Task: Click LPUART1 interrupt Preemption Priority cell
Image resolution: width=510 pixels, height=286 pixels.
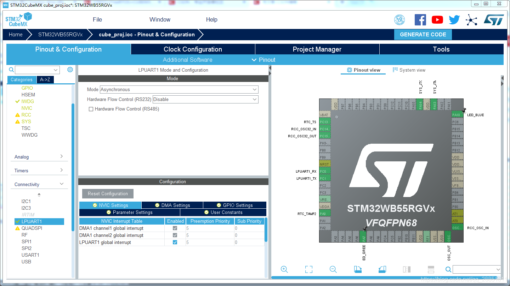Action: (210, 242)
